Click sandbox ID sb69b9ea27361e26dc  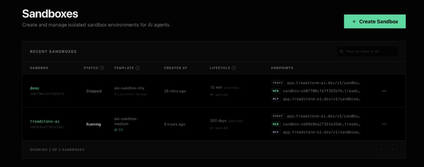point(47,127)
